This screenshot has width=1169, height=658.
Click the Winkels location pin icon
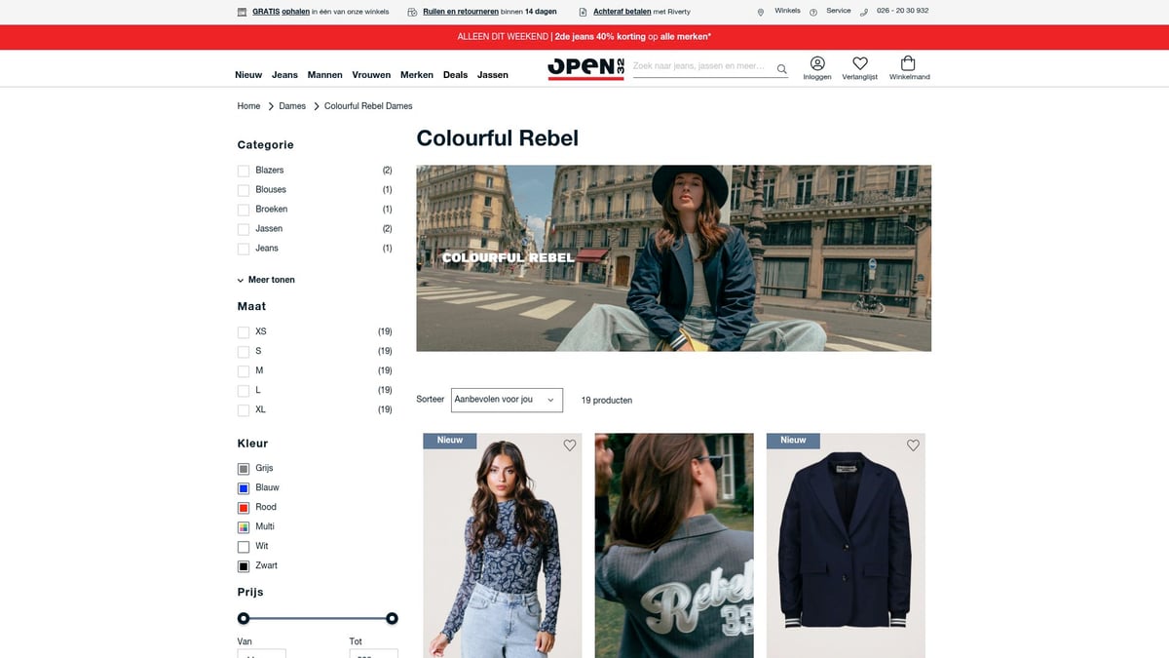761,12
